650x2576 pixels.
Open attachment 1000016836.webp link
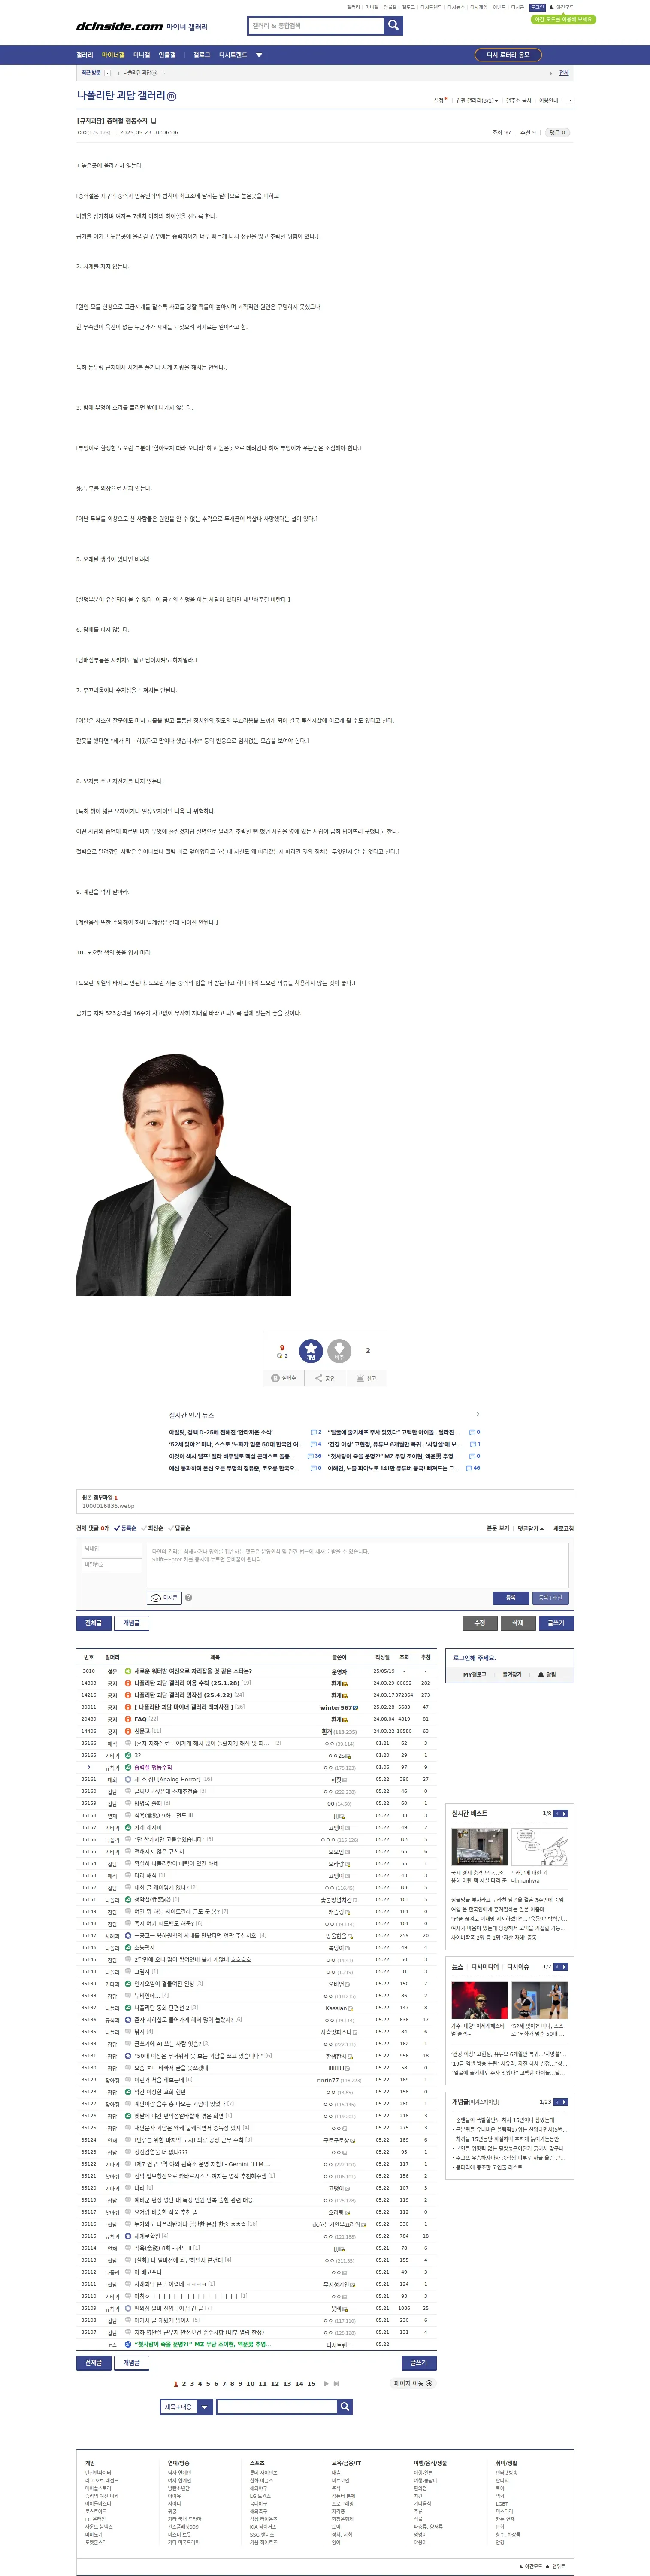pyautogui.click(x=108, y=1506)
